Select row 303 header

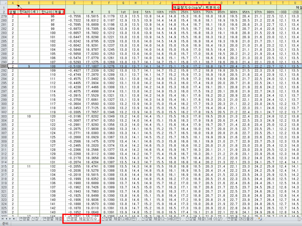(x=4, y=116)
